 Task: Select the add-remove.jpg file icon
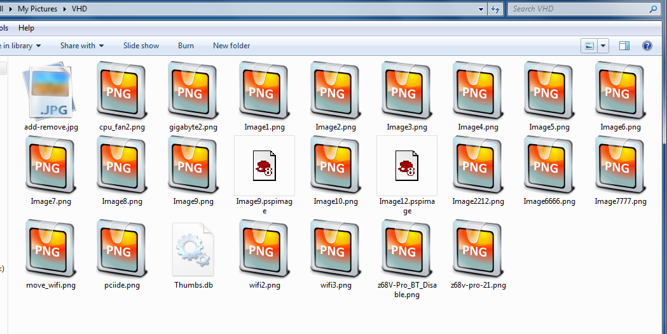[x=50, y=91]
